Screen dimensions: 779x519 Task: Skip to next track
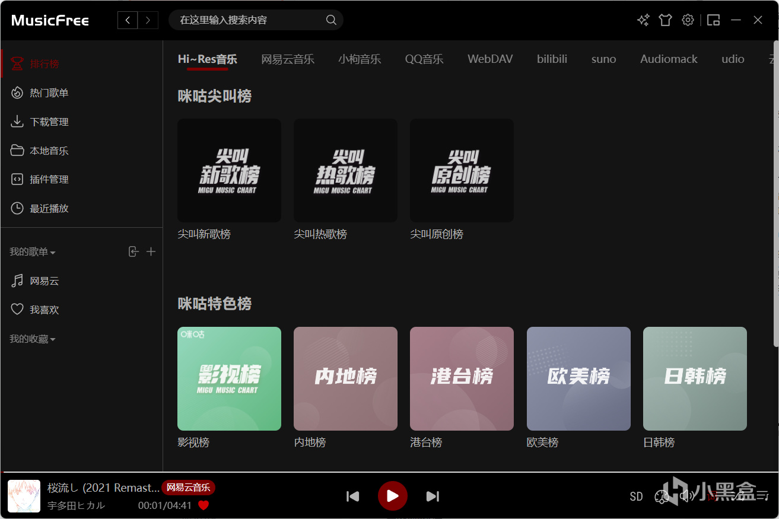(x=433, y=496)
